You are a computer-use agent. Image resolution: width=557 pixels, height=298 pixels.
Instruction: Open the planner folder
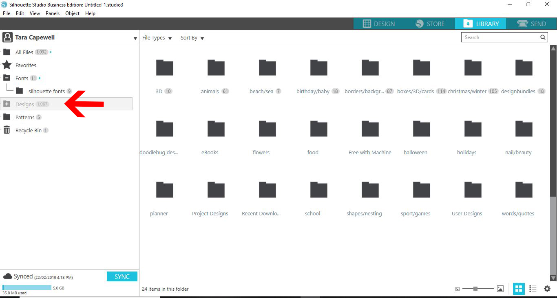[x=165, y=190]
